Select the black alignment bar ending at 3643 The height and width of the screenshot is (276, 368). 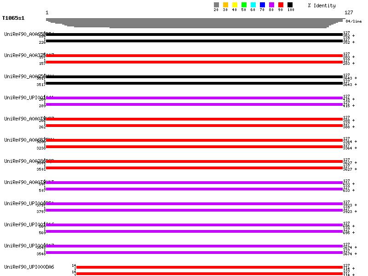pos(194,77)
